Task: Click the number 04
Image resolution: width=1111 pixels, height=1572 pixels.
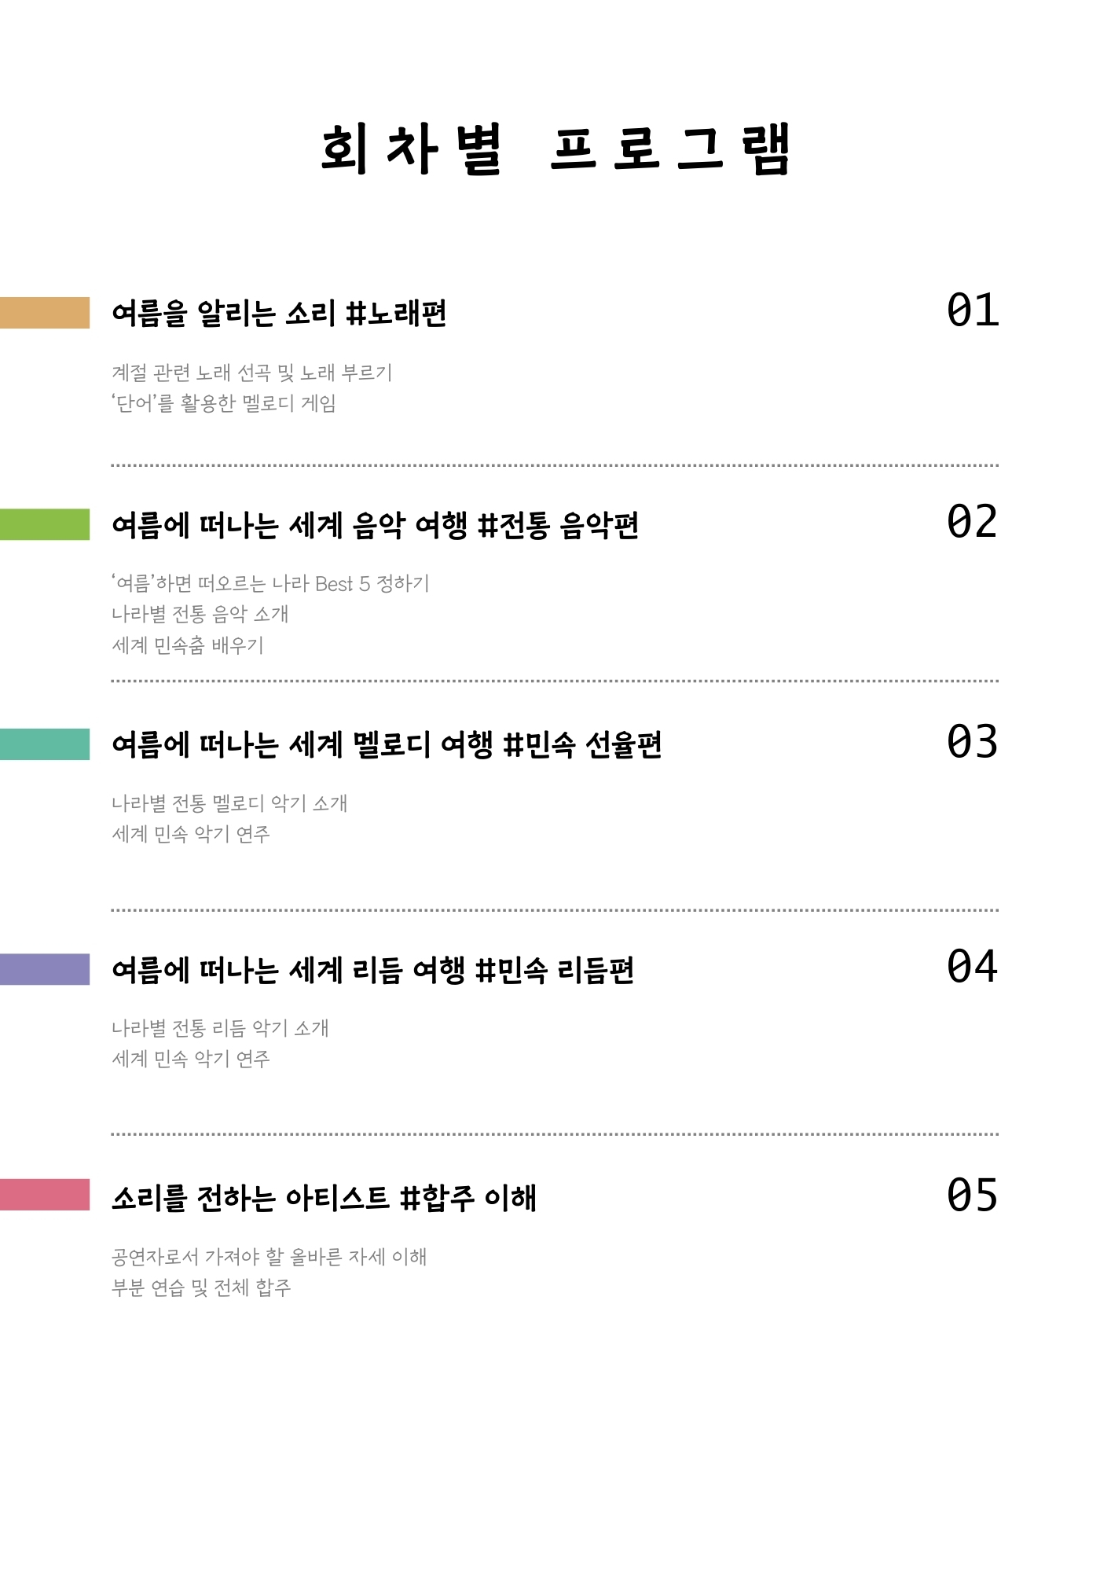Action: pyautogui.click(x=973, y=966)
